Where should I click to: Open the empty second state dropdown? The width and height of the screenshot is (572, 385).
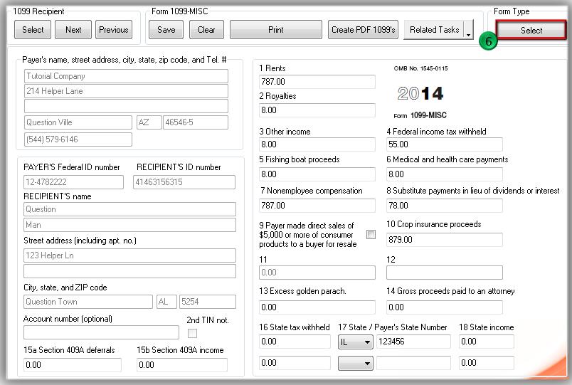point(355,363)
